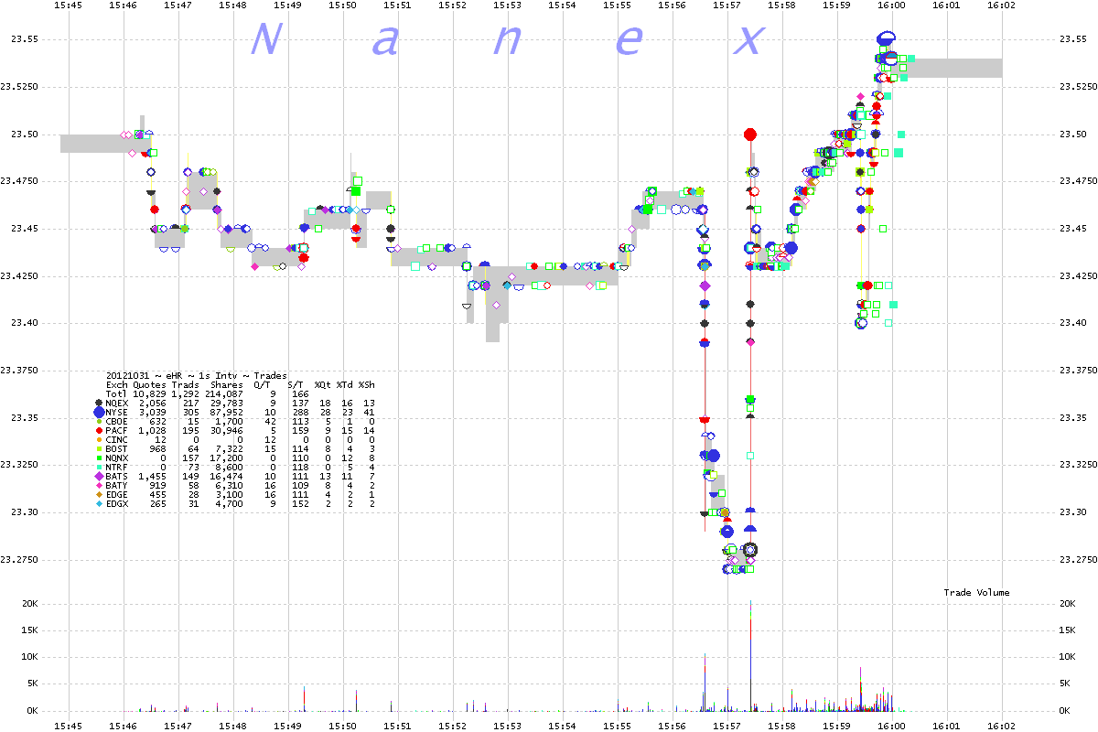The width and height of the screenshot is (1098, 732).
Task: Select the brown diamond EDGE legend marker
Action: [99, 494]
